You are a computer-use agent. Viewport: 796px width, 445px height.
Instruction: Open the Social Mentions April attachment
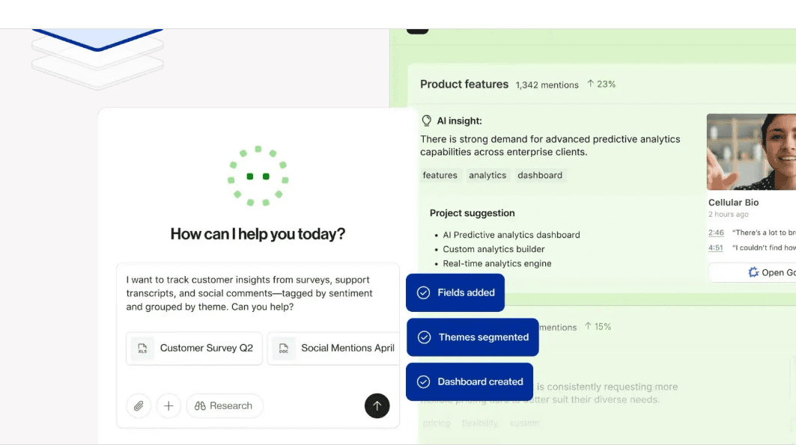333,349
